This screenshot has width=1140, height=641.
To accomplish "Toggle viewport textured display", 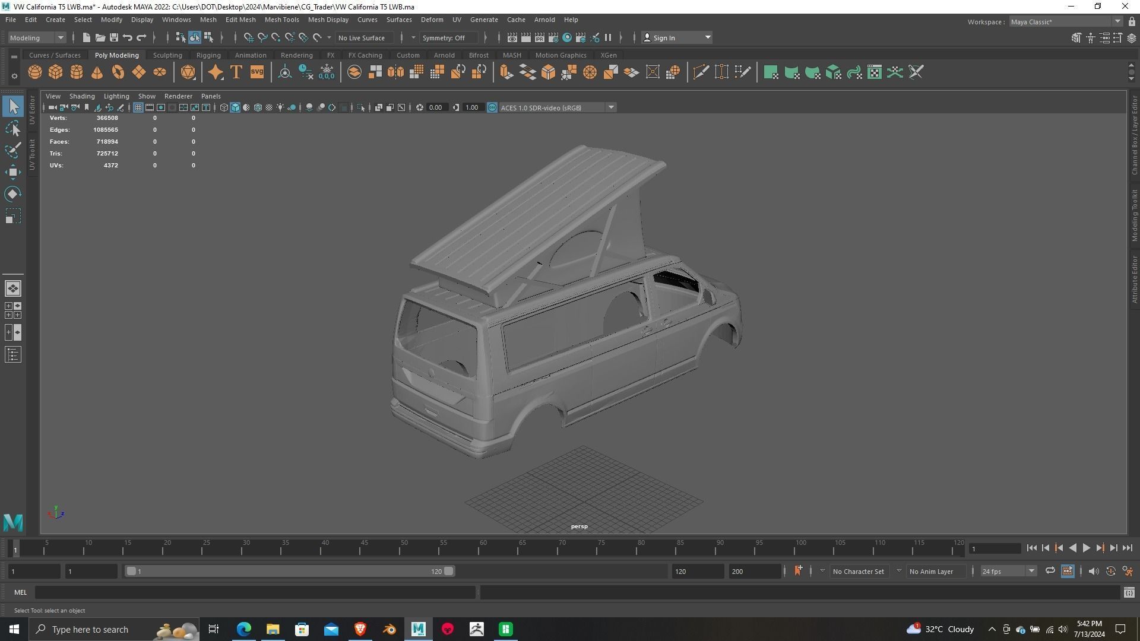I will coord(269,107).
